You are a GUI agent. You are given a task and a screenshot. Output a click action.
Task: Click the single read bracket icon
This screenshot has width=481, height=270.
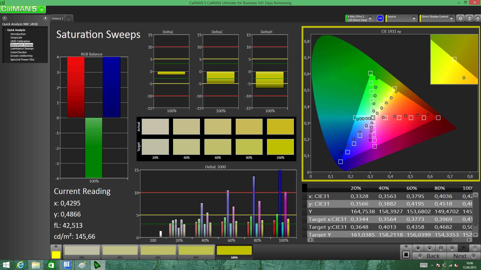pos(441,248)
